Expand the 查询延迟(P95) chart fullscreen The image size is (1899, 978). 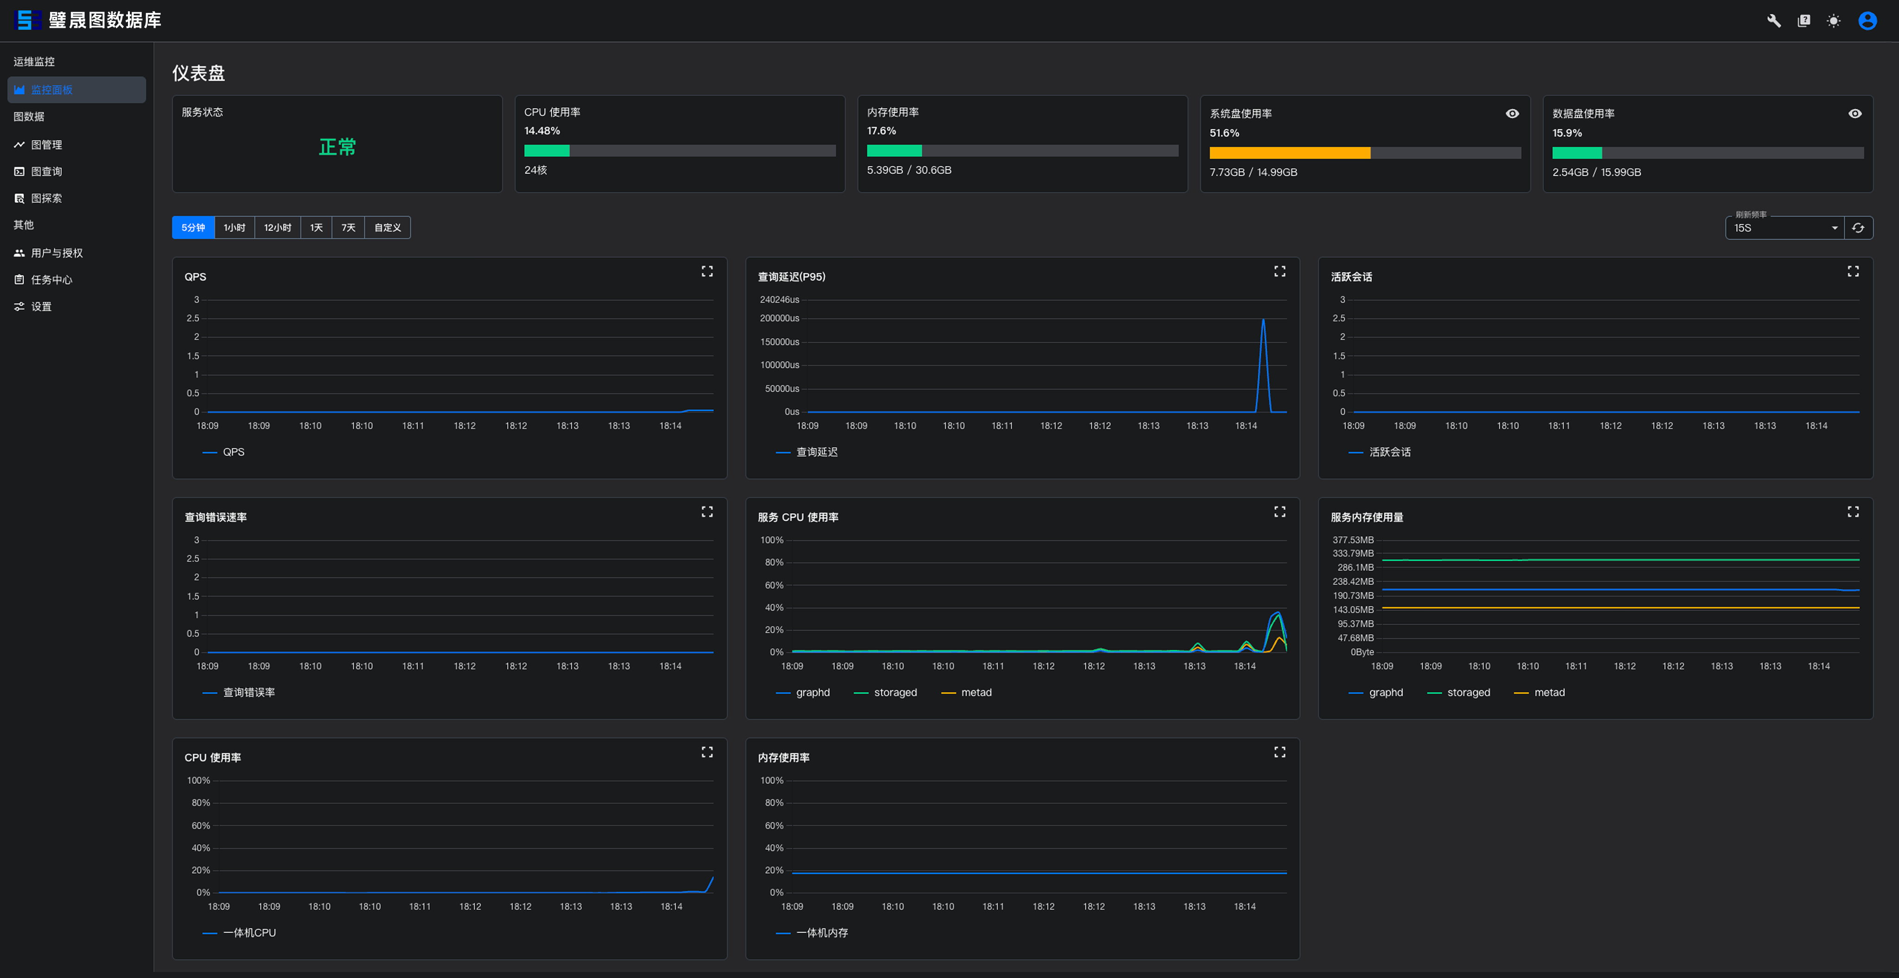1280,271
